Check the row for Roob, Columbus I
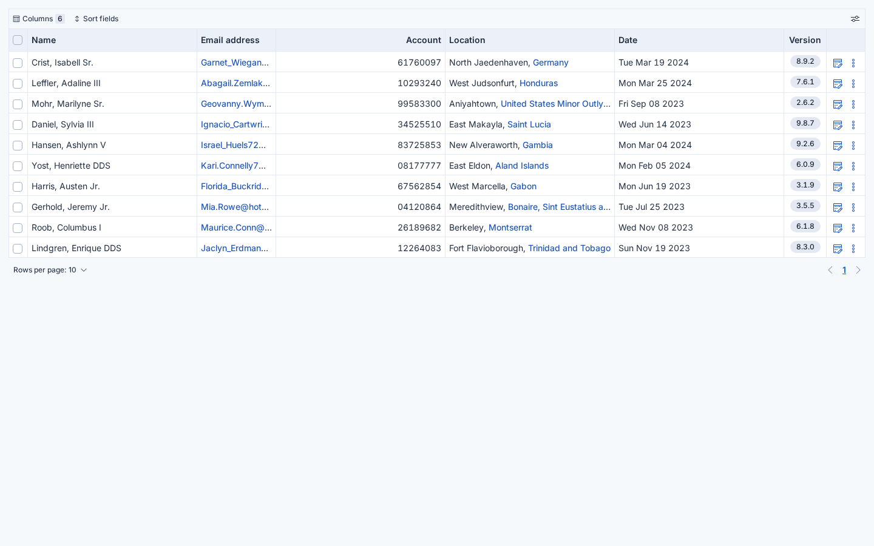874x546 pixels. pyautogui.click(x=18, y=228)
